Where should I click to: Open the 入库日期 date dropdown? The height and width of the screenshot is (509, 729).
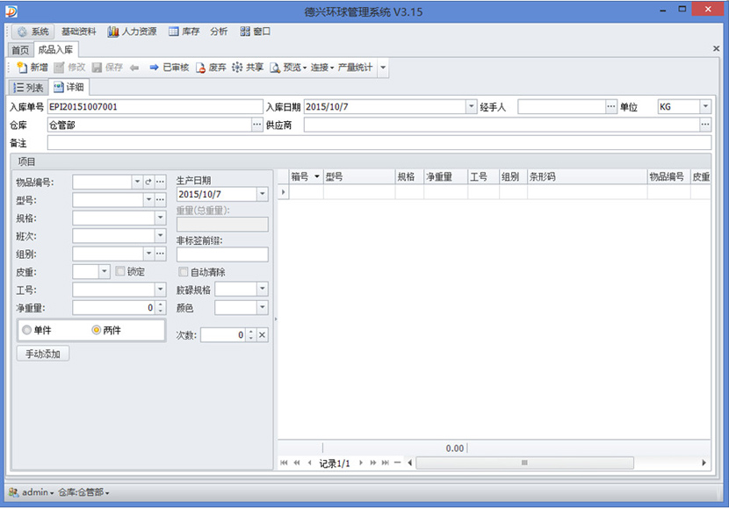(472, 107)
